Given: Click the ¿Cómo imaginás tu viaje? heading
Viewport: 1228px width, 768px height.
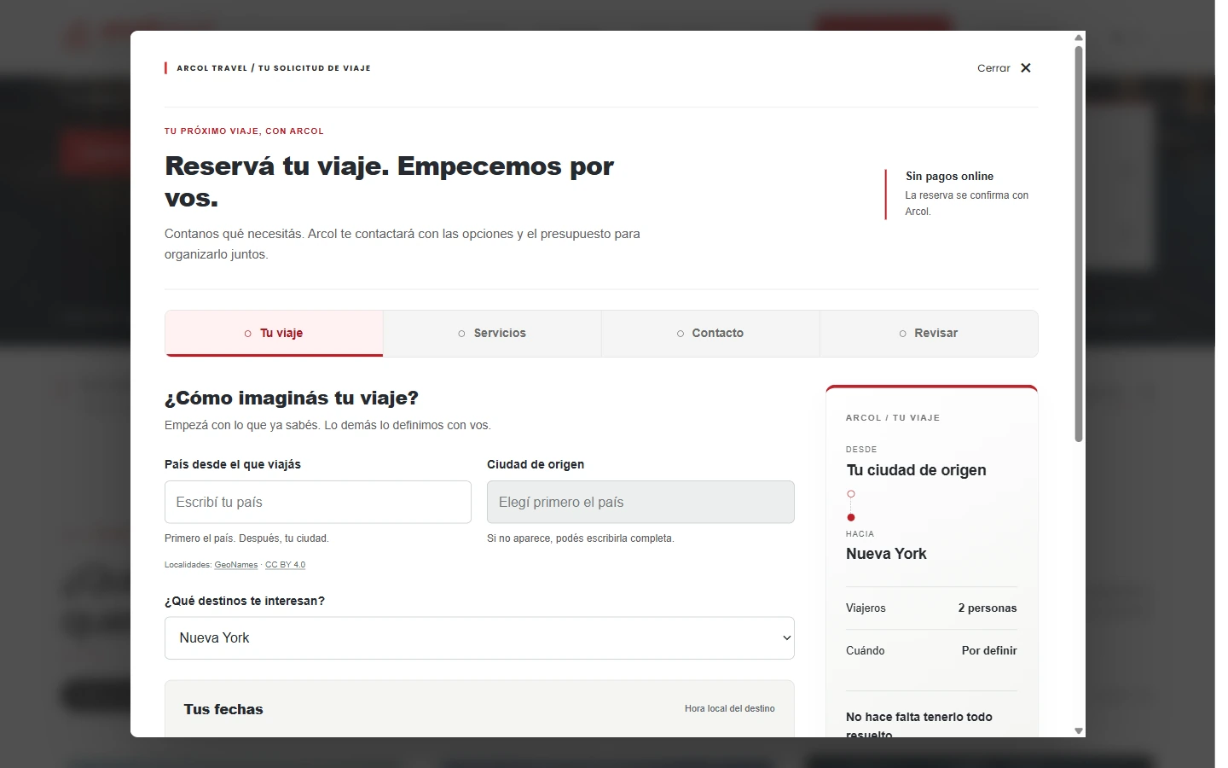Looking at the screenshot, I should coord(292,399).
